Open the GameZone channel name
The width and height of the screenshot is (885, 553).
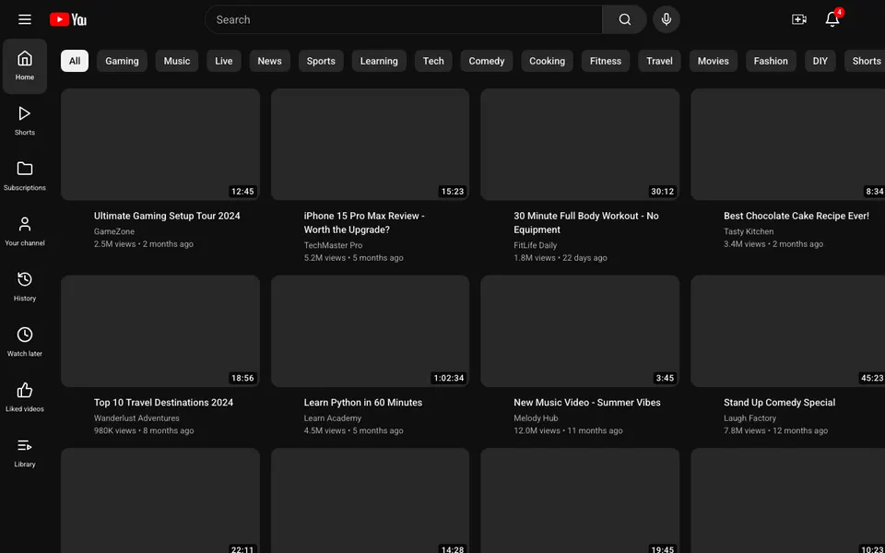coord(114,231)
